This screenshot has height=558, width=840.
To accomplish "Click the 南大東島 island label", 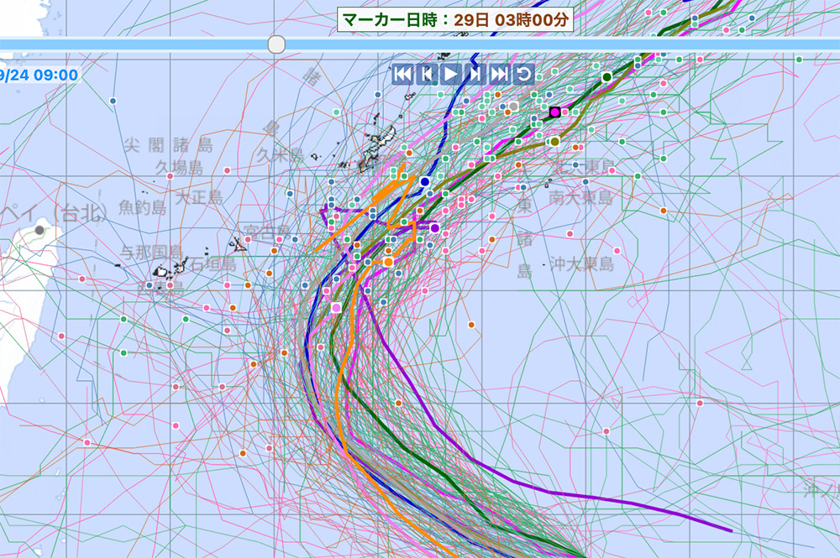I will pyautogui.click(x=580, y=197).
